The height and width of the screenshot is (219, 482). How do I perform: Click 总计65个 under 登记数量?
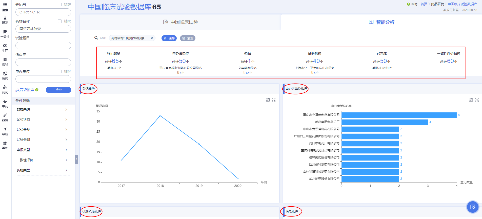pyautogui.click(x=113, y=61)
